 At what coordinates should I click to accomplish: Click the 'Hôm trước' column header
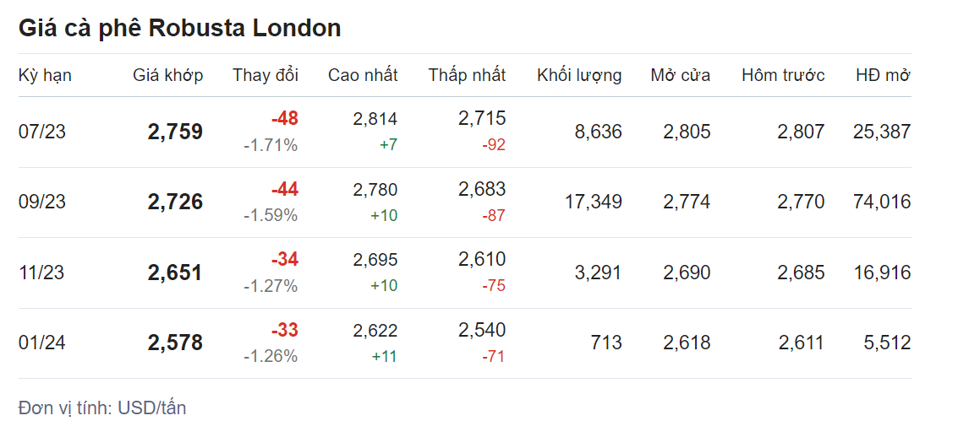(783, 75)
